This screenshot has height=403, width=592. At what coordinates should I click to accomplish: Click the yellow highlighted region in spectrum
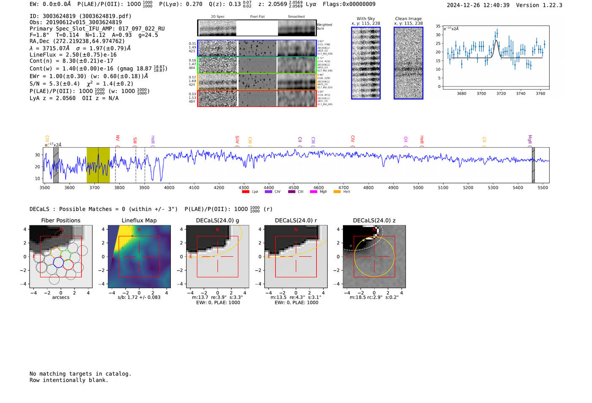pyautogui.click(x=98, y=165)
